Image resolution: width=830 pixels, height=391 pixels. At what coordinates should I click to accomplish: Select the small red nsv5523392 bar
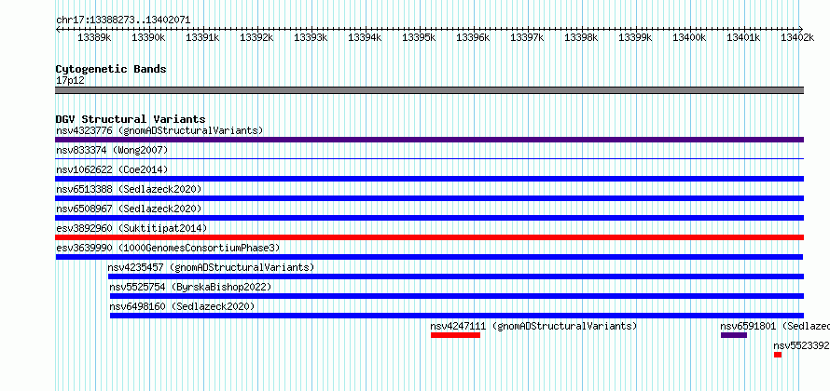coord(778,355)
